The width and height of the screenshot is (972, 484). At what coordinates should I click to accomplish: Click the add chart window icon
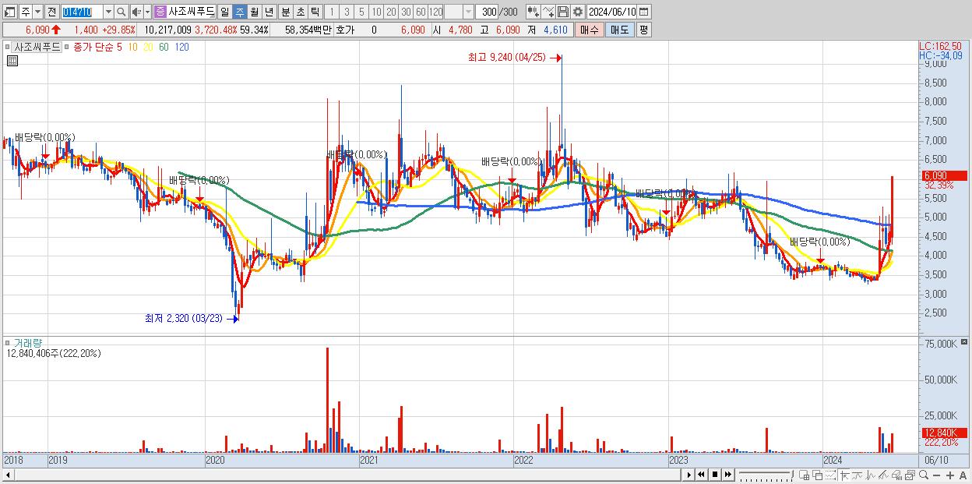coord(805,475)
